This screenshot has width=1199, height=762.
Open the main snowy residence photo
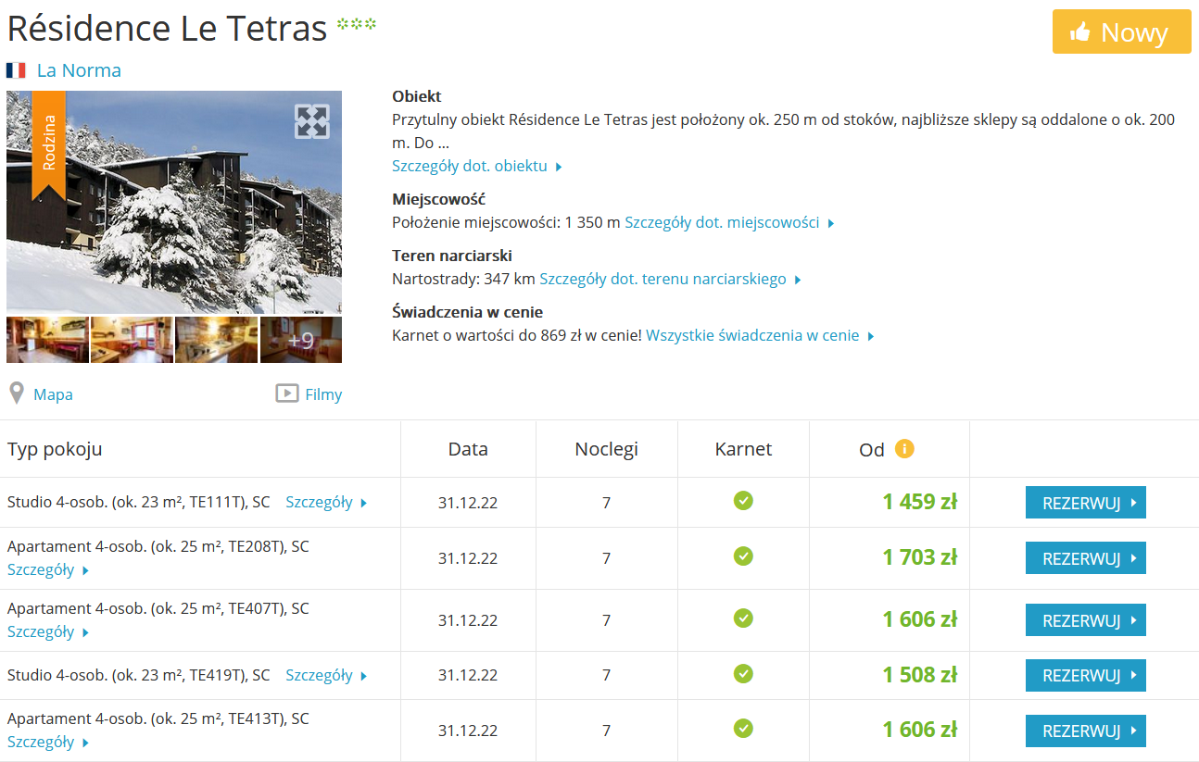[174, 202]
